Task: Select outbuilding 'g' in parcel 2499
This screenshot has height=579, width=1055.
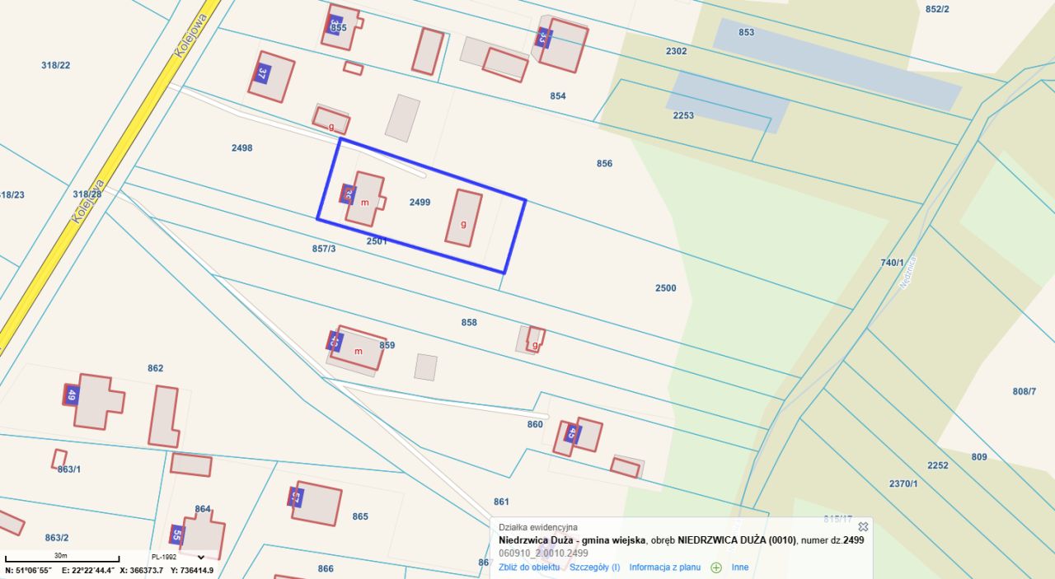Action: click(464, 218)
